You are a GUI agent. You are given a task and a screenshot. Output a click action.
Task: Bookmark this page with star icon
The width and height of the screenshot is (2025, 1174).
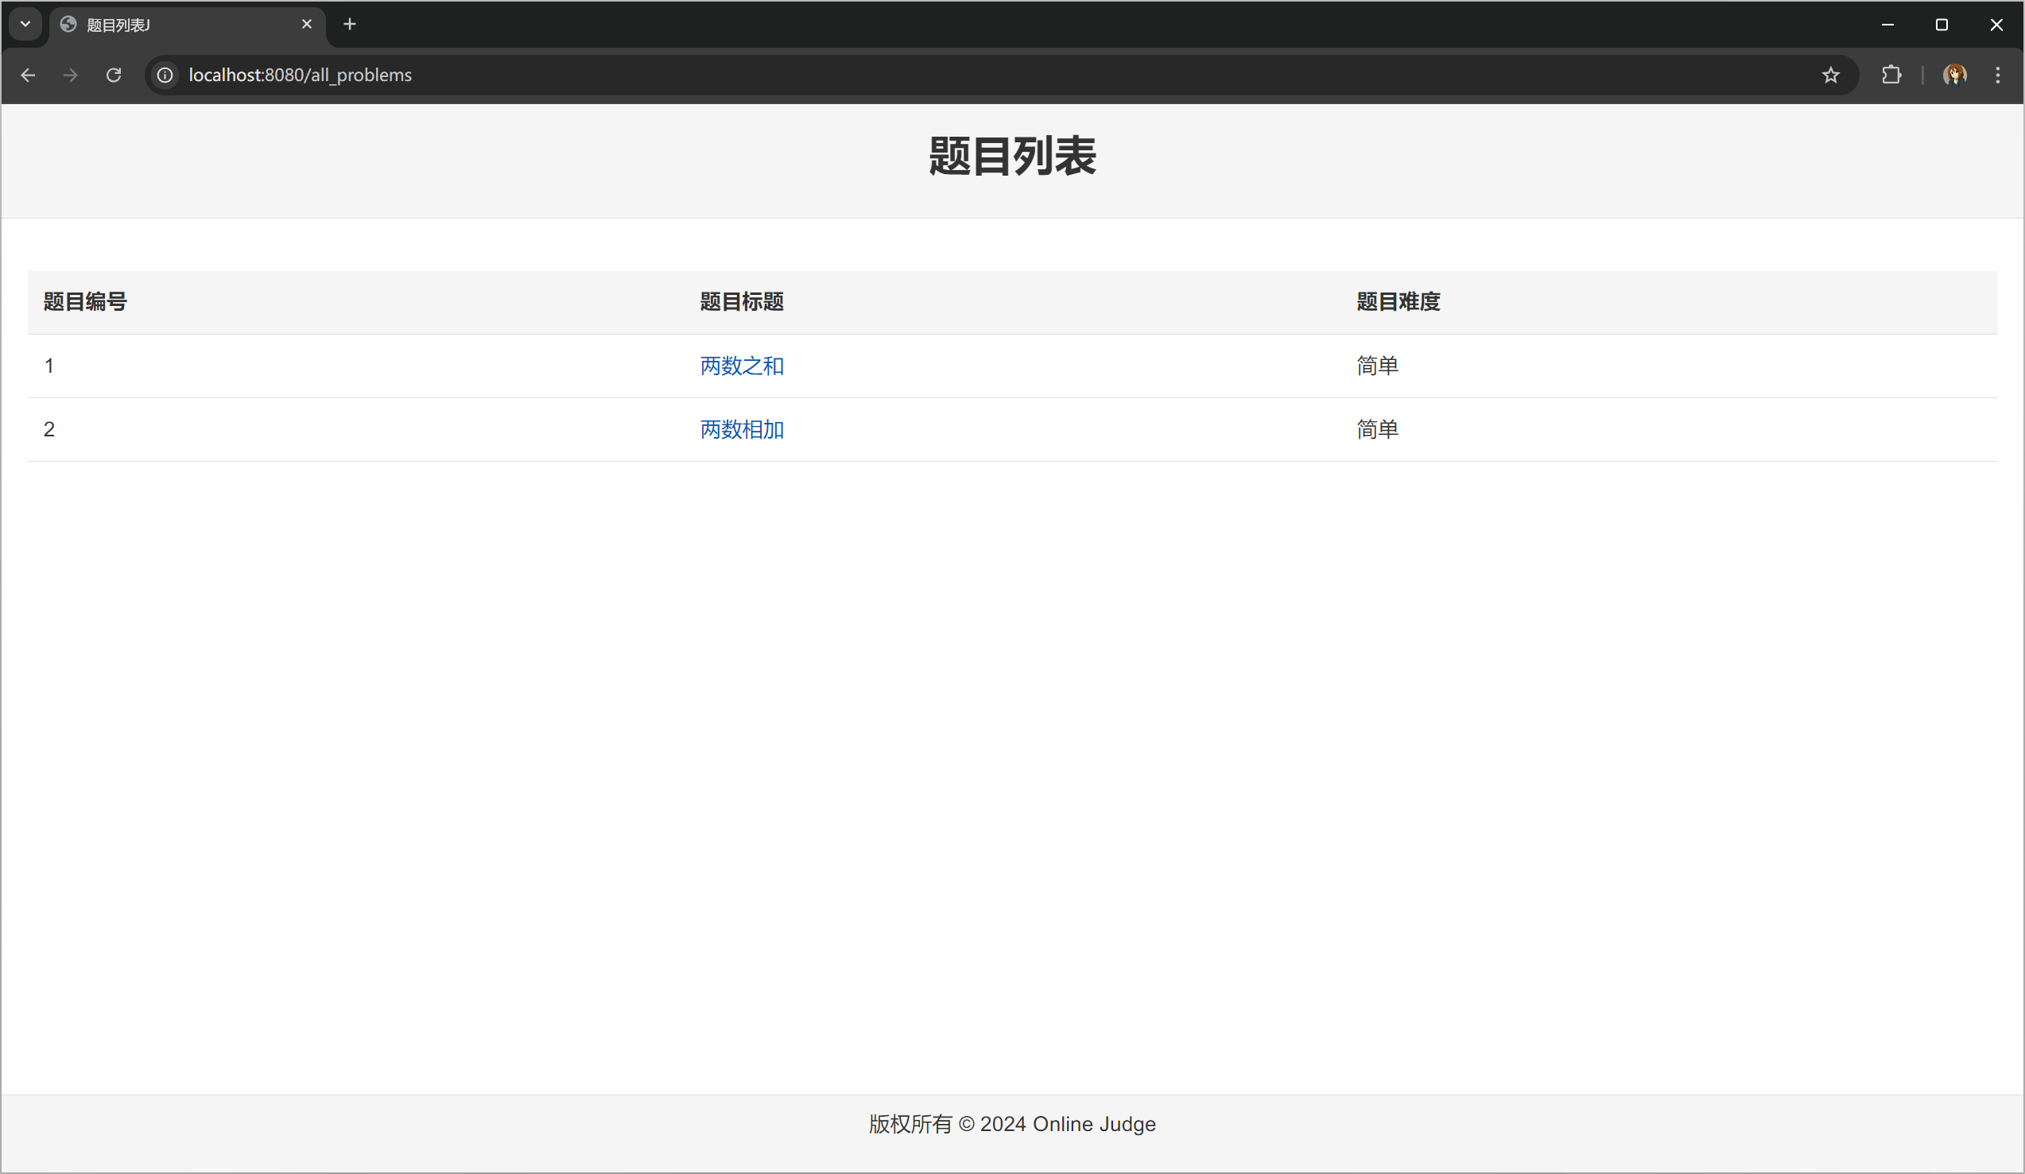[1830, 76]
